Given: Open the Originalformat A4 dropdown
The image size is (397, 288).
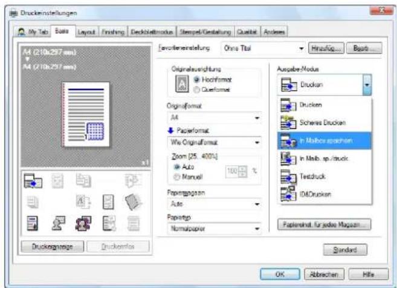Looking at the screenshot, I should (x=215, y=117).
